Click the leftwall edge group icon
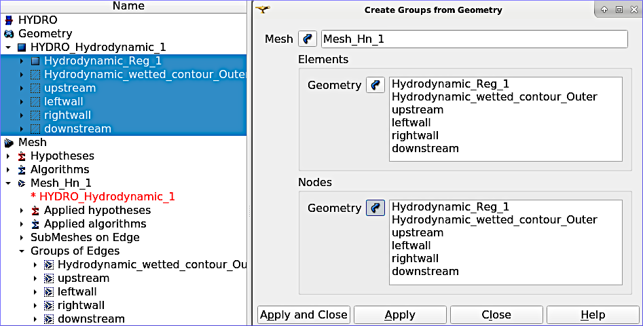This screenshot has height=326, width=643. (49, 292)
